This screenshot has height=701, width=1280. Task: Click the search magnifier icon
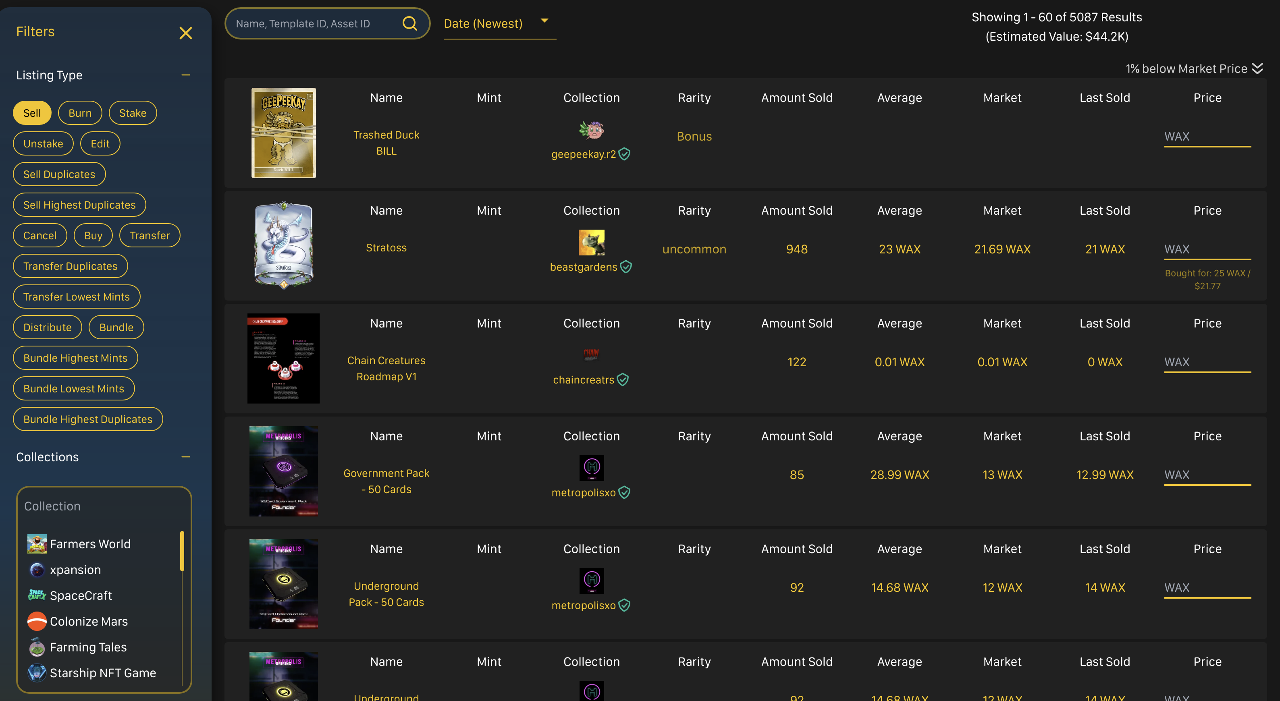[409, 23]
